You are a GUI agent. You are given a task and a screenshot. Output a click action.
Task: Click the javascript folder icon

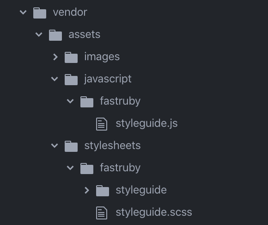point(71,80)
